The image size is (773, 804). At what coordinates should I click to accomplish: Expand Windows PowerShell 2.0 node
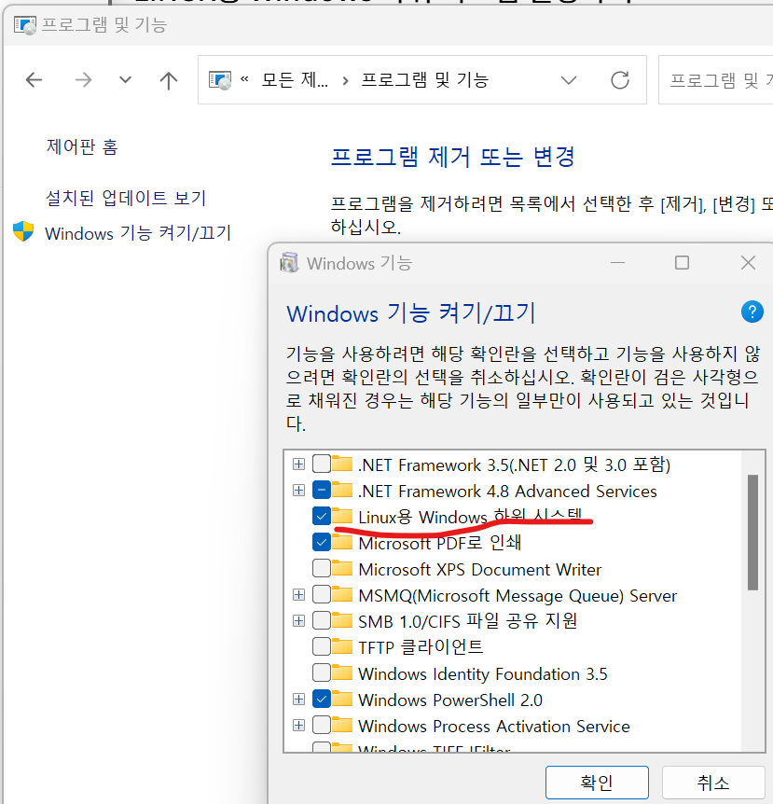coord(298,700)
